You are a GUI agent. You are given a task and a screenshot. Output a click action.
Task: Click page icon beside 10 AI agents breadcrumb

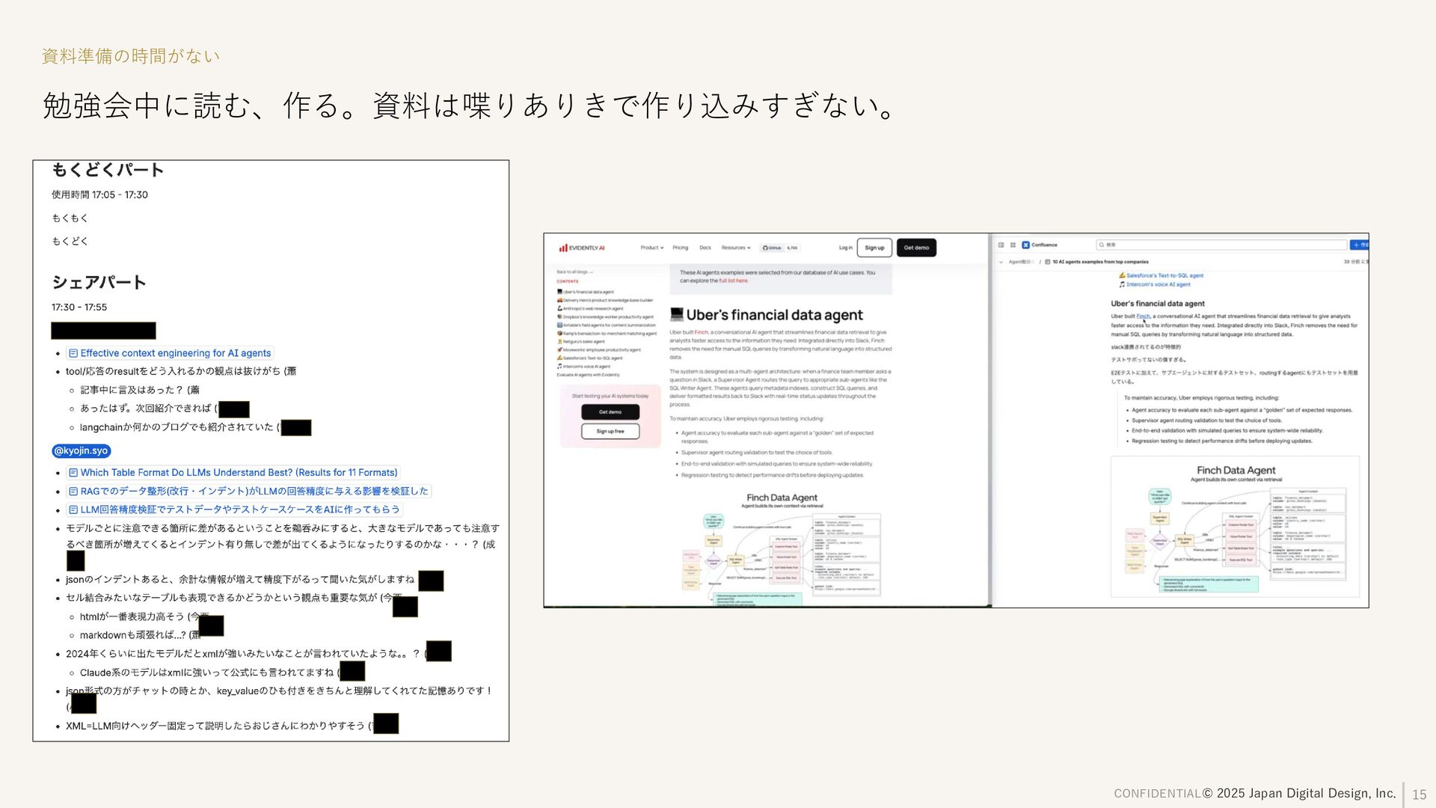point(1047,262)
